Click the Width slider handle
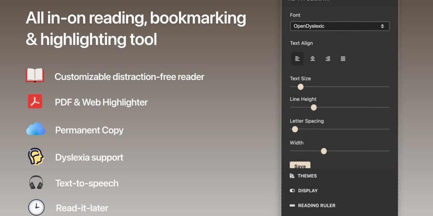 [x=324, y=151]
